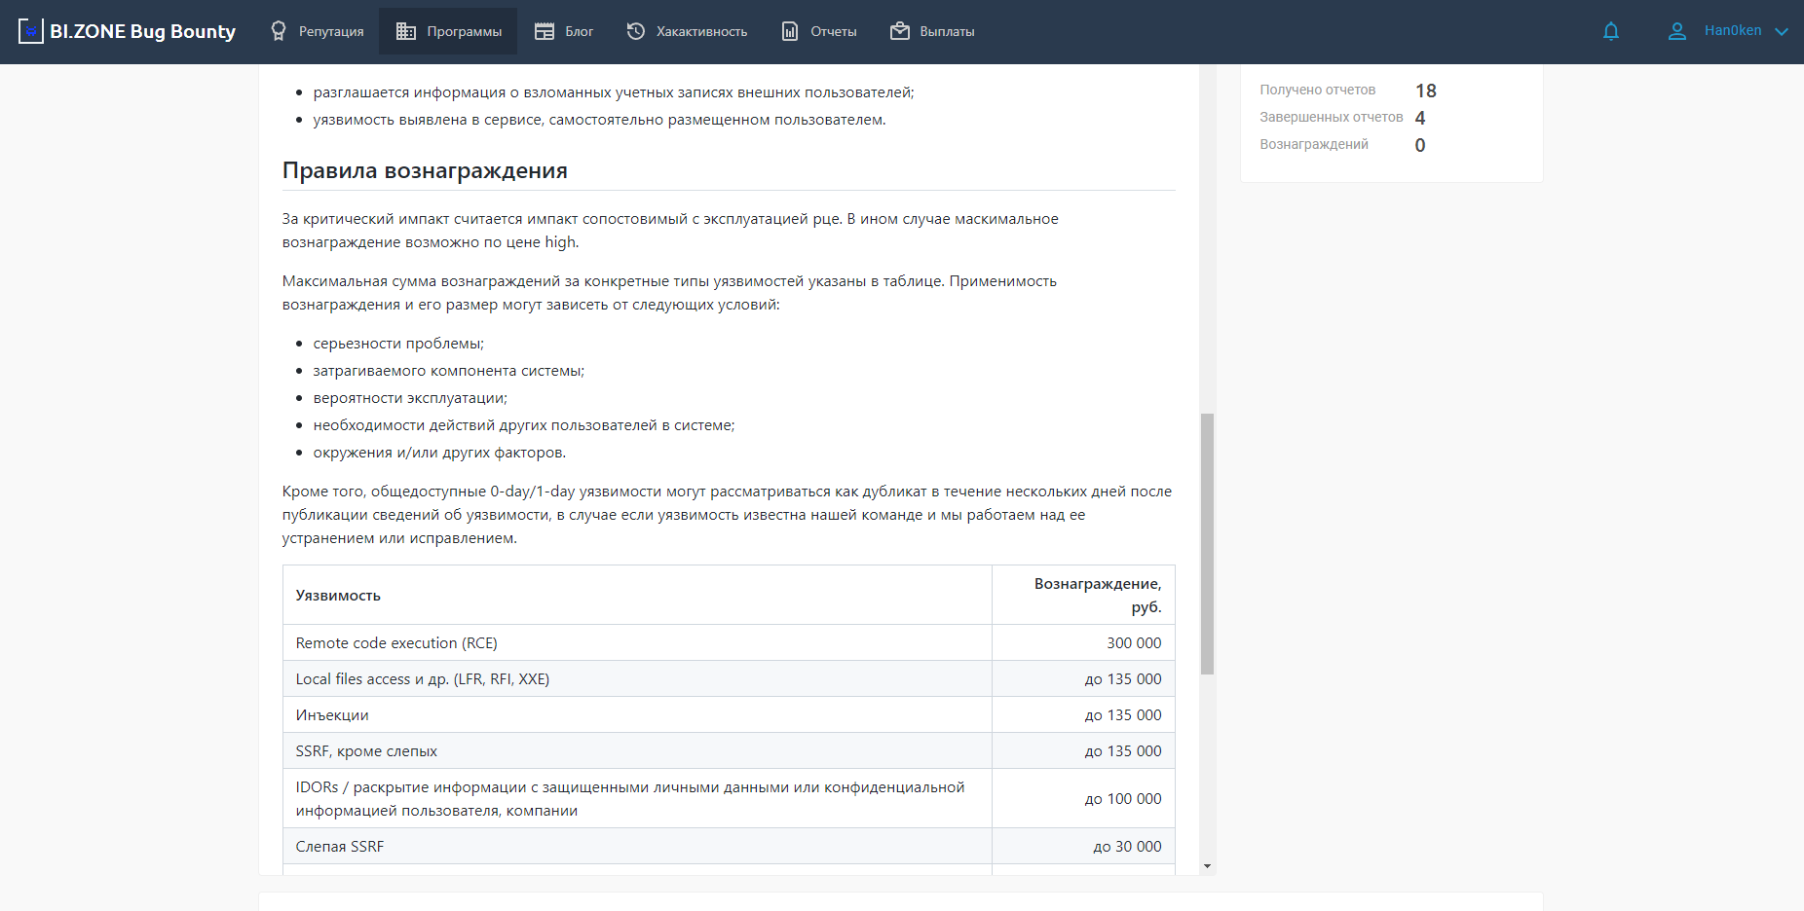Viewport: 1804px width, 911px height.
Task: Click the Блог page icon
Action: pyautogui.click(x=545, y=31)
